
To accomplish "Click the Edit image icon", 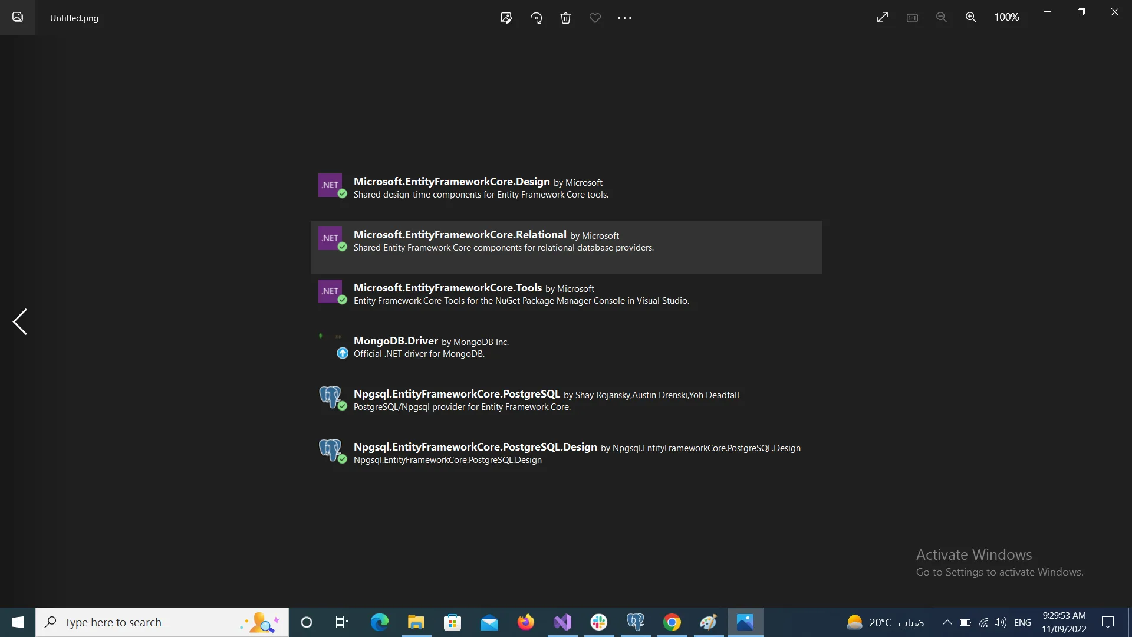I will tap(506, 18).
